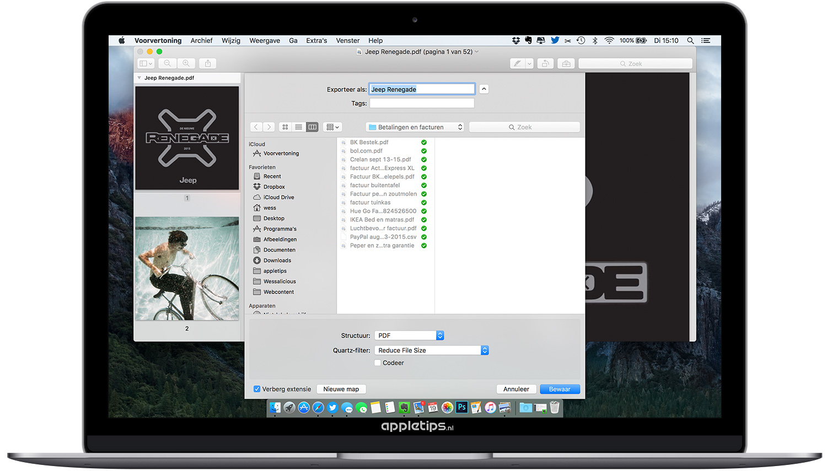This screenshot has width=827, height=471.
Task: Click the Exporteer als filename field
Action: (x=422, y=89)
